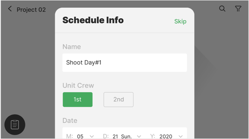Image resolution: width=249 pixels, height=139 pixels.
Task: Click the year value 2020
Action: (166, 136)
